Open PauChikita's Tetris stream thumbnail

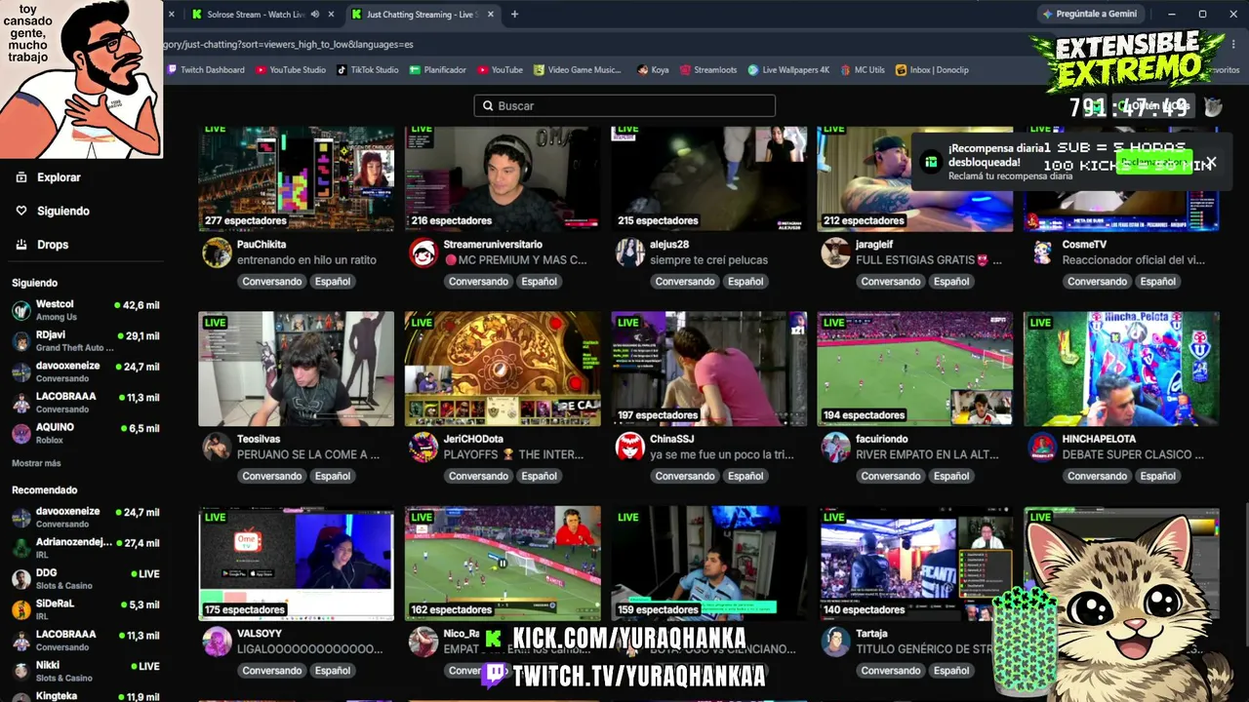click(x=296, y=177)
